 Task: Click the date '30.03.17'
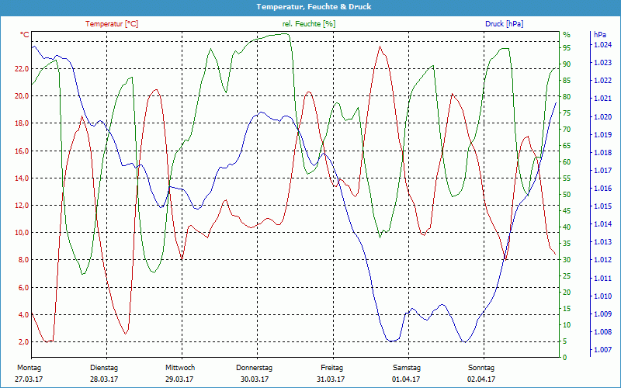(x=255, y=379)
